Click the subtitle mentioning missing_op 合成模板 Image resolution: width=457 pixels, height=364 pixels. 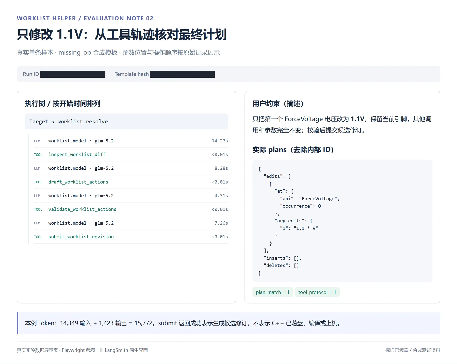[x=118, y=53]
